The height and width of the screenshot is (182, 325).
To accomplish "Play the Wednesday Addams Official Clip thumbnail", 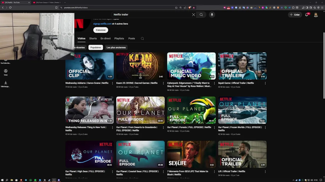I will click(89, 66).
